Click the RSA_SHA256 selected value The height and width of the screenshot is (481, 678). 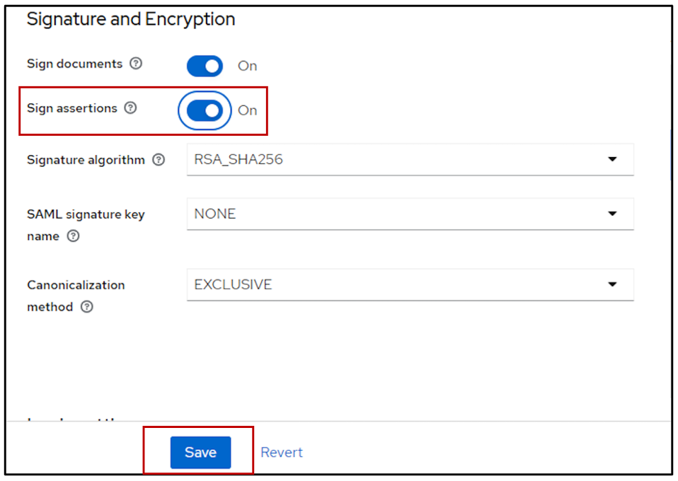pyautogui.click(x=239, y=160)
